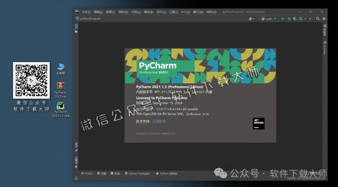Click PyCharm 2021.1.3 (Professional Edition) text
This screenshot has width=338, height=187.
pos(170,87)
